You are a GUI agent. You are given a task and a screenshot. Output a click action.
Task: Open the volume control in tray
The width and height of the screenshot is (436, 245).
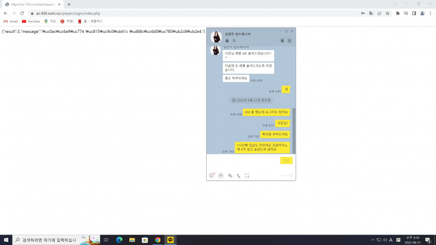pyautogui.click(x=385, y=240)
